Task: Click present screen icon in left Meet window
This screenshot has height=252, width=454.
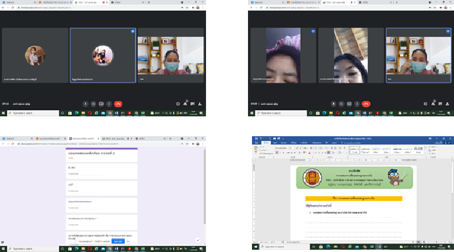Action: click(x=101, y=104)
